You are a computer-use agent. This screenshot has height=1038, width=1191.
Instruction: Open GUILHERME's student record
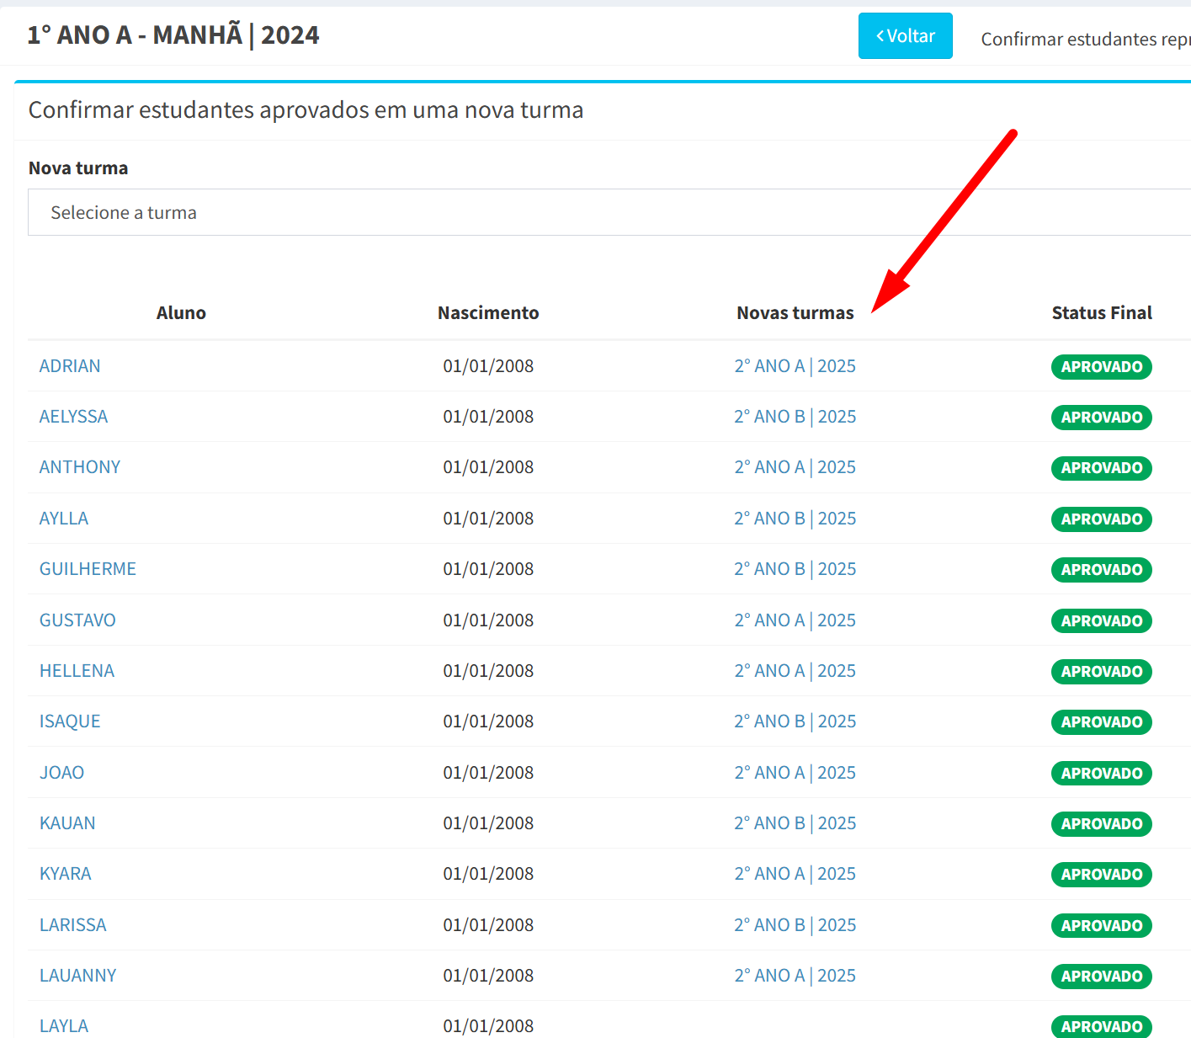[88, 569]
